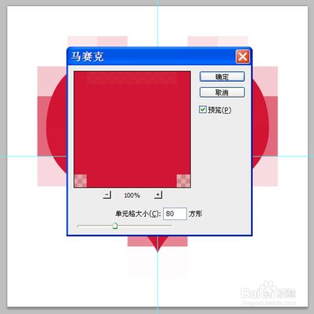The height and width of the screenshot is (314, 314).
Task: Click the Baidu watermark logo
Action: point(269,293)
